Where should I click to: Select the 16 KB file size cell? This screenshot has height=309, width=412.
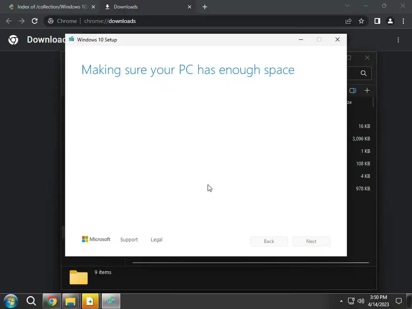click(x=364, y=126)
